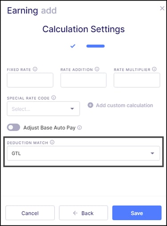167x226 pixels.
Task: Click the plus icon for custom calculation
Action: pos(90,105)
